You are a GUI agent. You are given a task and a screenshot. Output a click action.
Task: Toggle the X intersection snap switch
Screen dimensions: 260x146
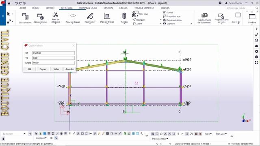coord(169,134)
